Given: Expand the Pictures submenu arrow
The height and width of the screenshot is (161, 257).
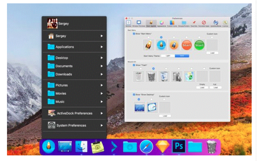Looking at the screenshot, I should (102, 85).
